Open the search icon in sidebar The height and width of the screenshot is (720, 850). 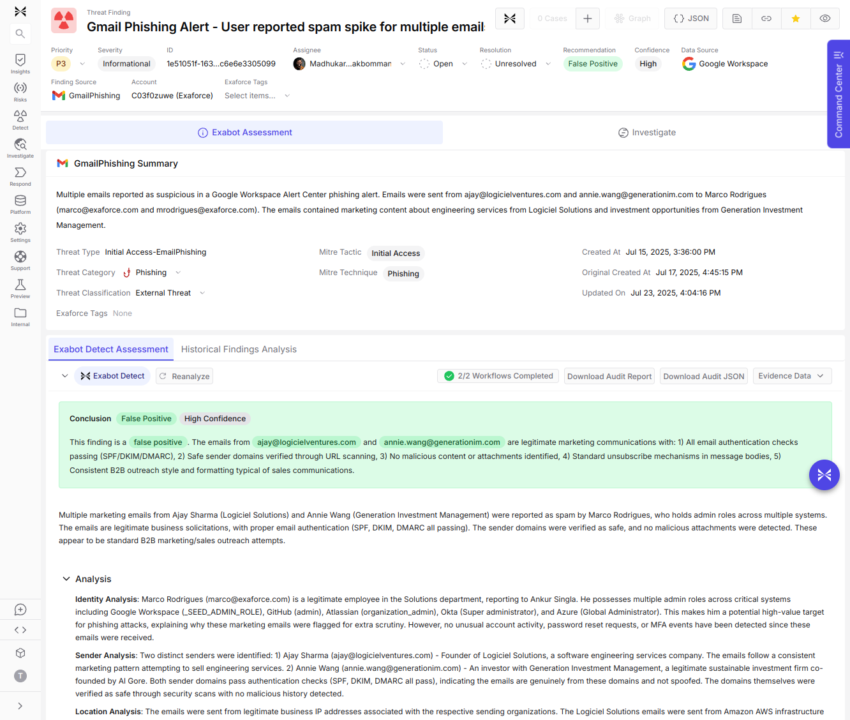[x=20, y=34]
